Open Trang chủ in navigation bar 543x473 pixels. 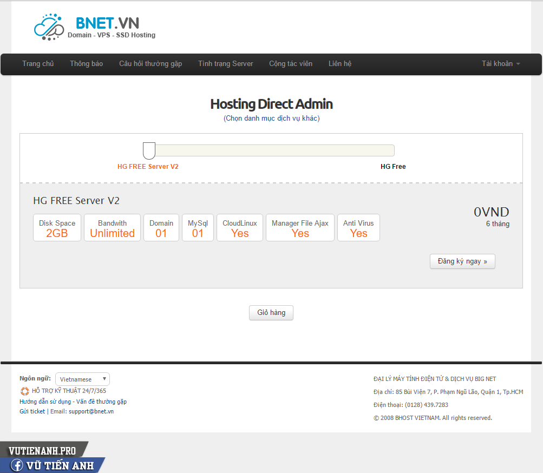point(38,64)
